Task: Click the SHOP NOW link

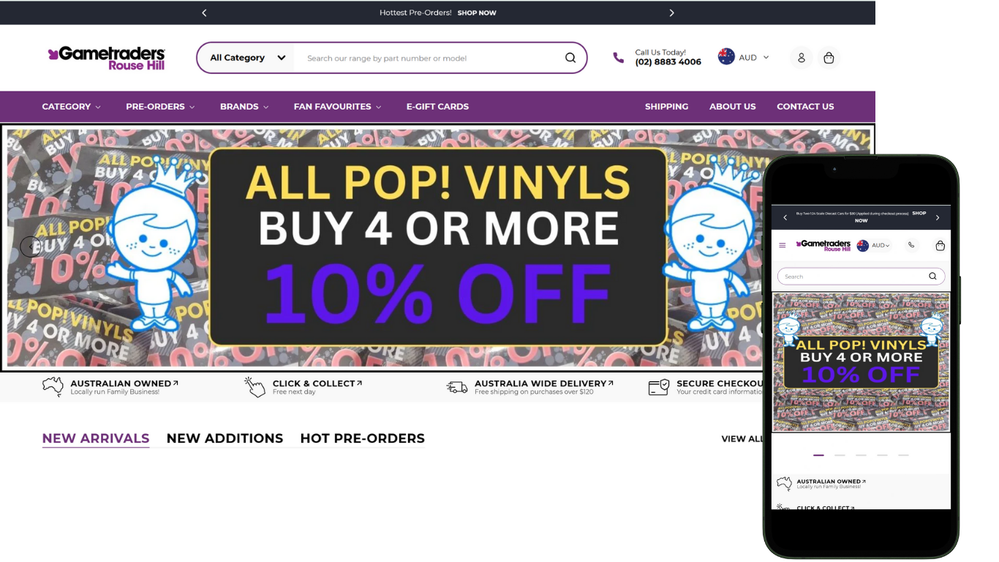Action: 477,13
